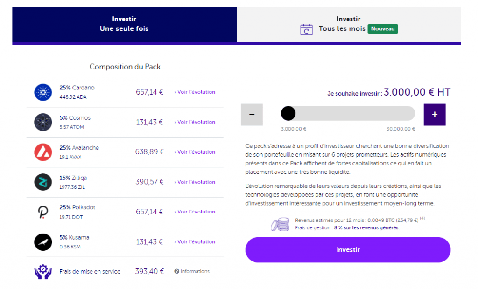This screenshot has height=289, width=478.
Task: Click the service fee hands-gear icon
Action: click(43, 271)
